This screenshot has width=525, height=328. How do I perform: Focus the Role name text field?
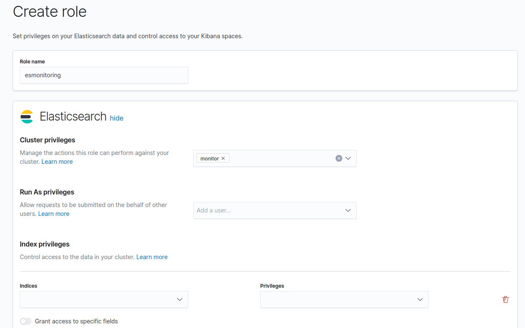click(x=104, y=75)
